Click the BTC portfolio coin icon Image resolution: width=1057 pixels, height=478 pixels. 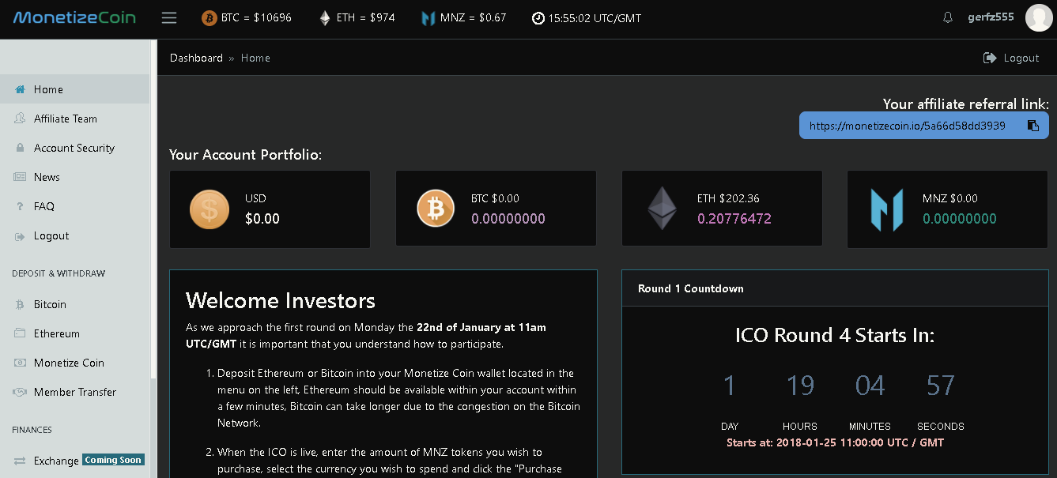[436, 209]
